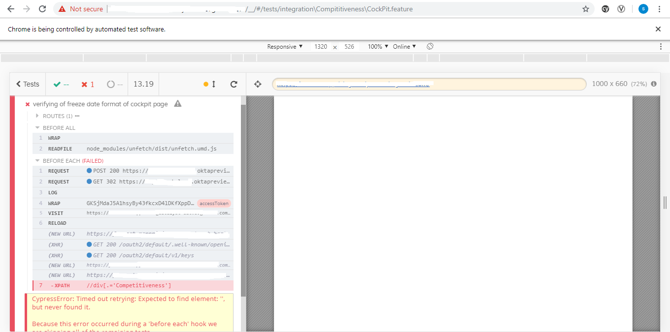Open the Online throttling dropdown
Screen dimensions: 670x332
pos(402,46)
